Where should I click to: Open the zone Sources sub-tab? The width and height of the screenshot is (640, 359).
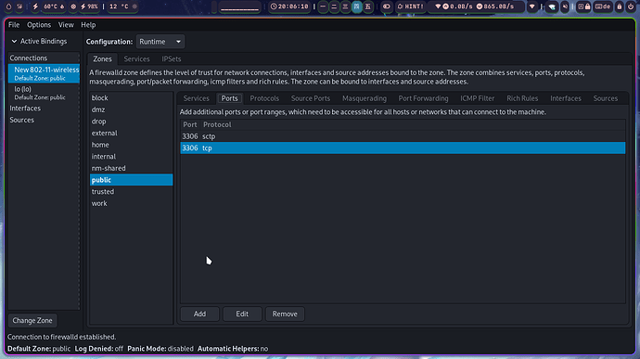pos(606,98)
